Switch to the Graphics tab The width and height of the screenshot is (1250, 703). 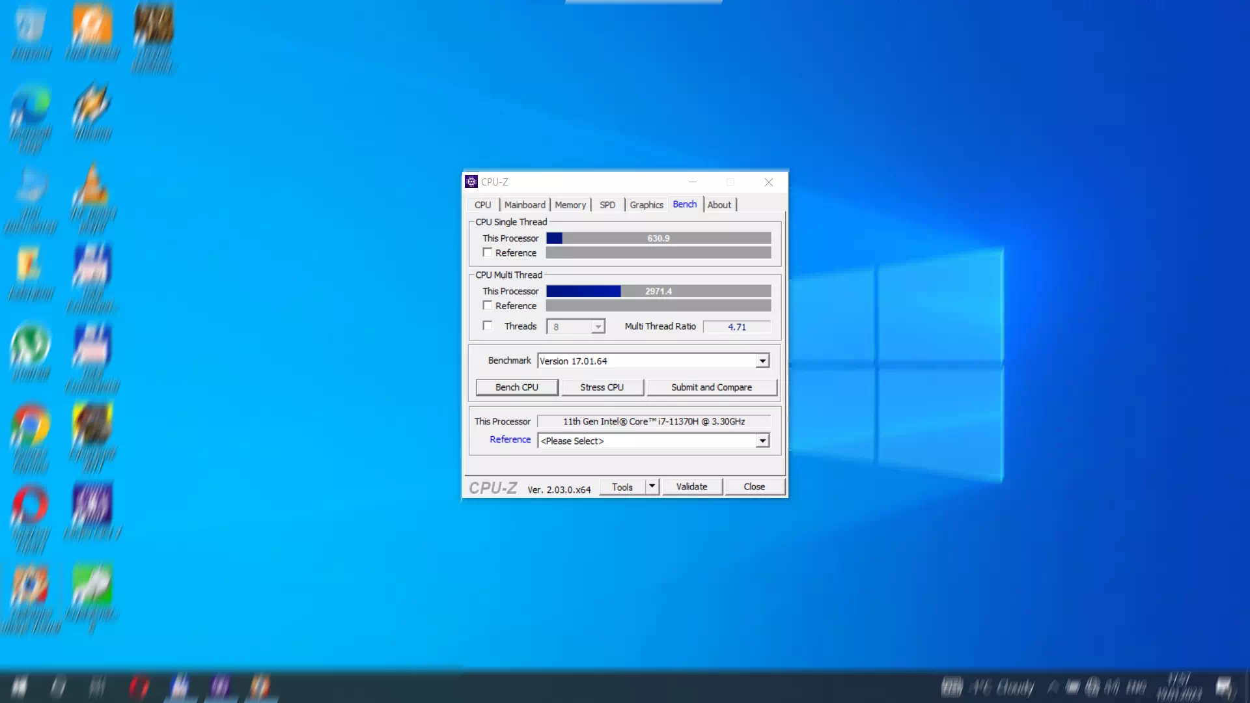[646, 204]
